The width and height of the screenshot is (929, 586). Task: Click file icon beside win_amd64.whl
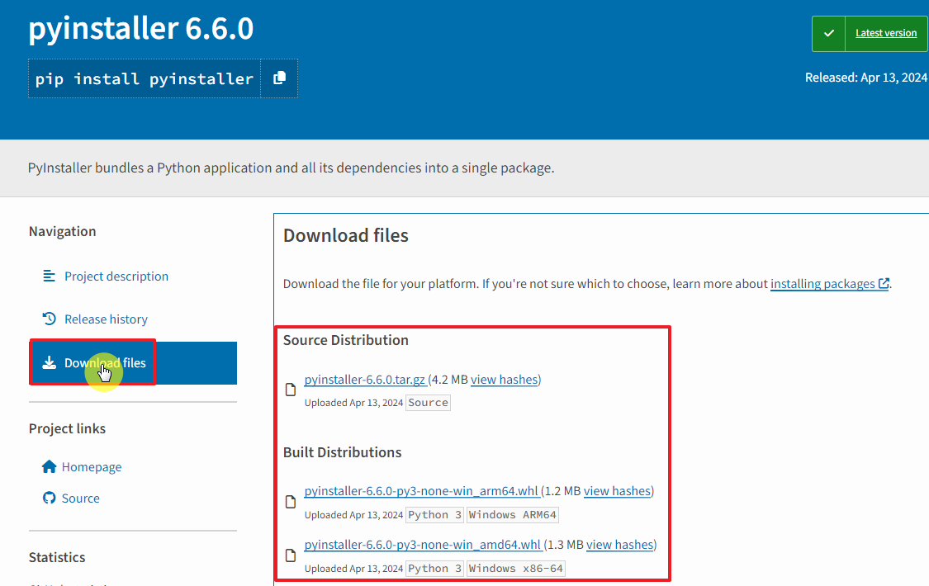click(x=291, y=555)
